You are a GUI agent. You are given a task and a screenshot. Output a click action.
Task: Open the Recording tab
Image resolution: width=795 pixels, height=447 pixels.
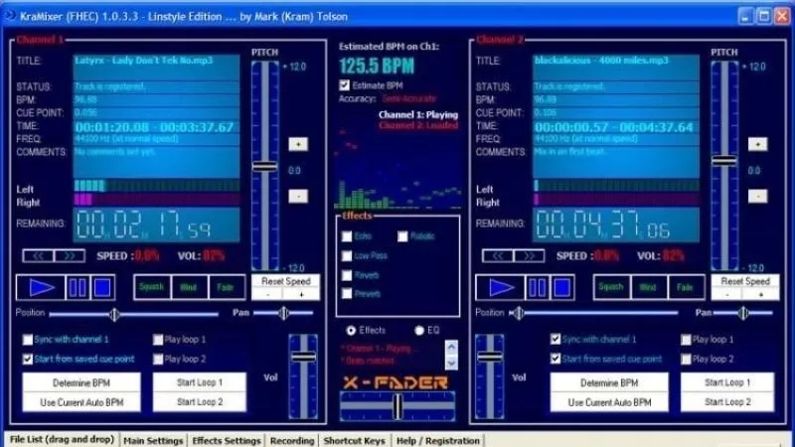(x=292, y=440)
